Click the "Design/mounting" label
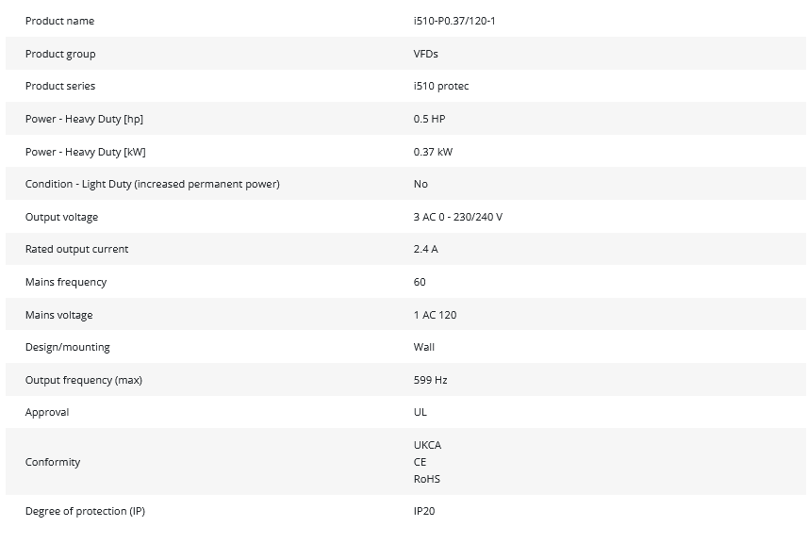Viewport: 808px width, 543px height. click(x=67, y=347)
